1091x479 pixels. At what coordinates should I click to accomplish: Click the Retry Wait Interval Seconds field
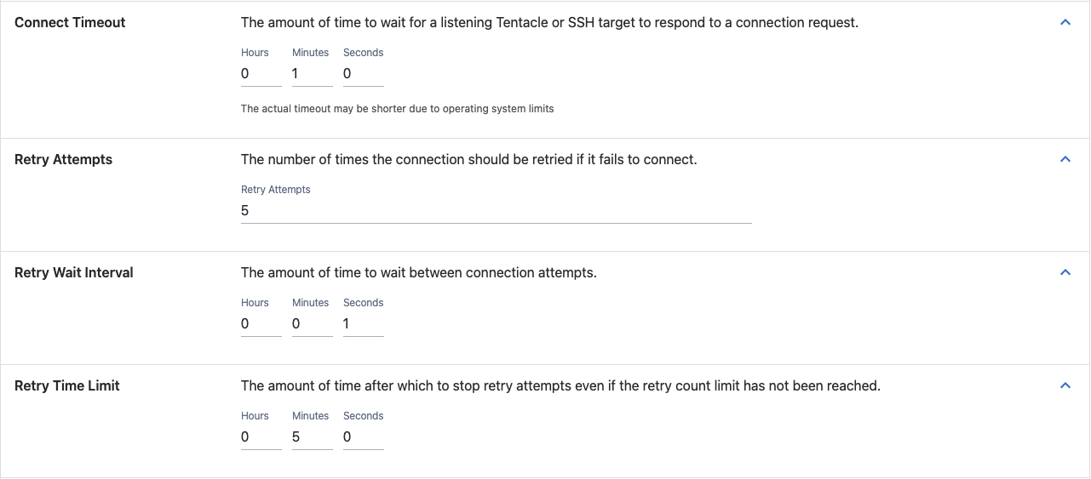tap(364, 324)
